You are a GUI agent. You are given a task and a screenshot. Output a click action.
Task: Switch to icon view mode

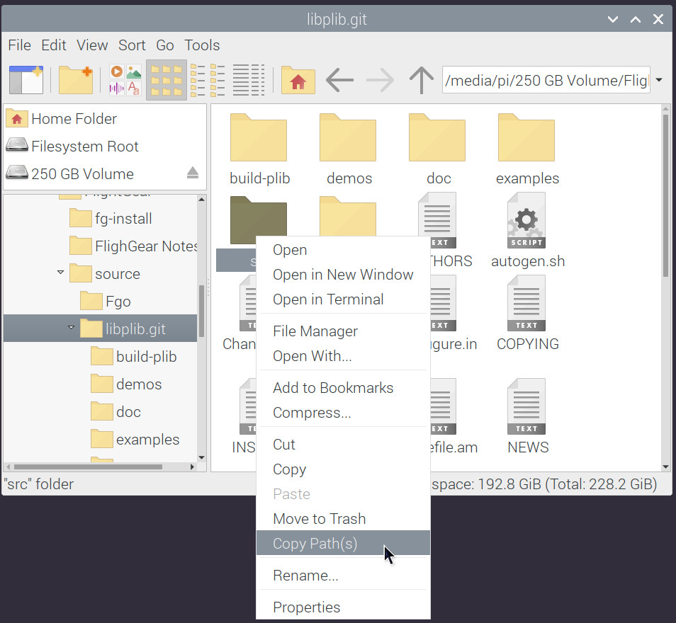point(167,80)
